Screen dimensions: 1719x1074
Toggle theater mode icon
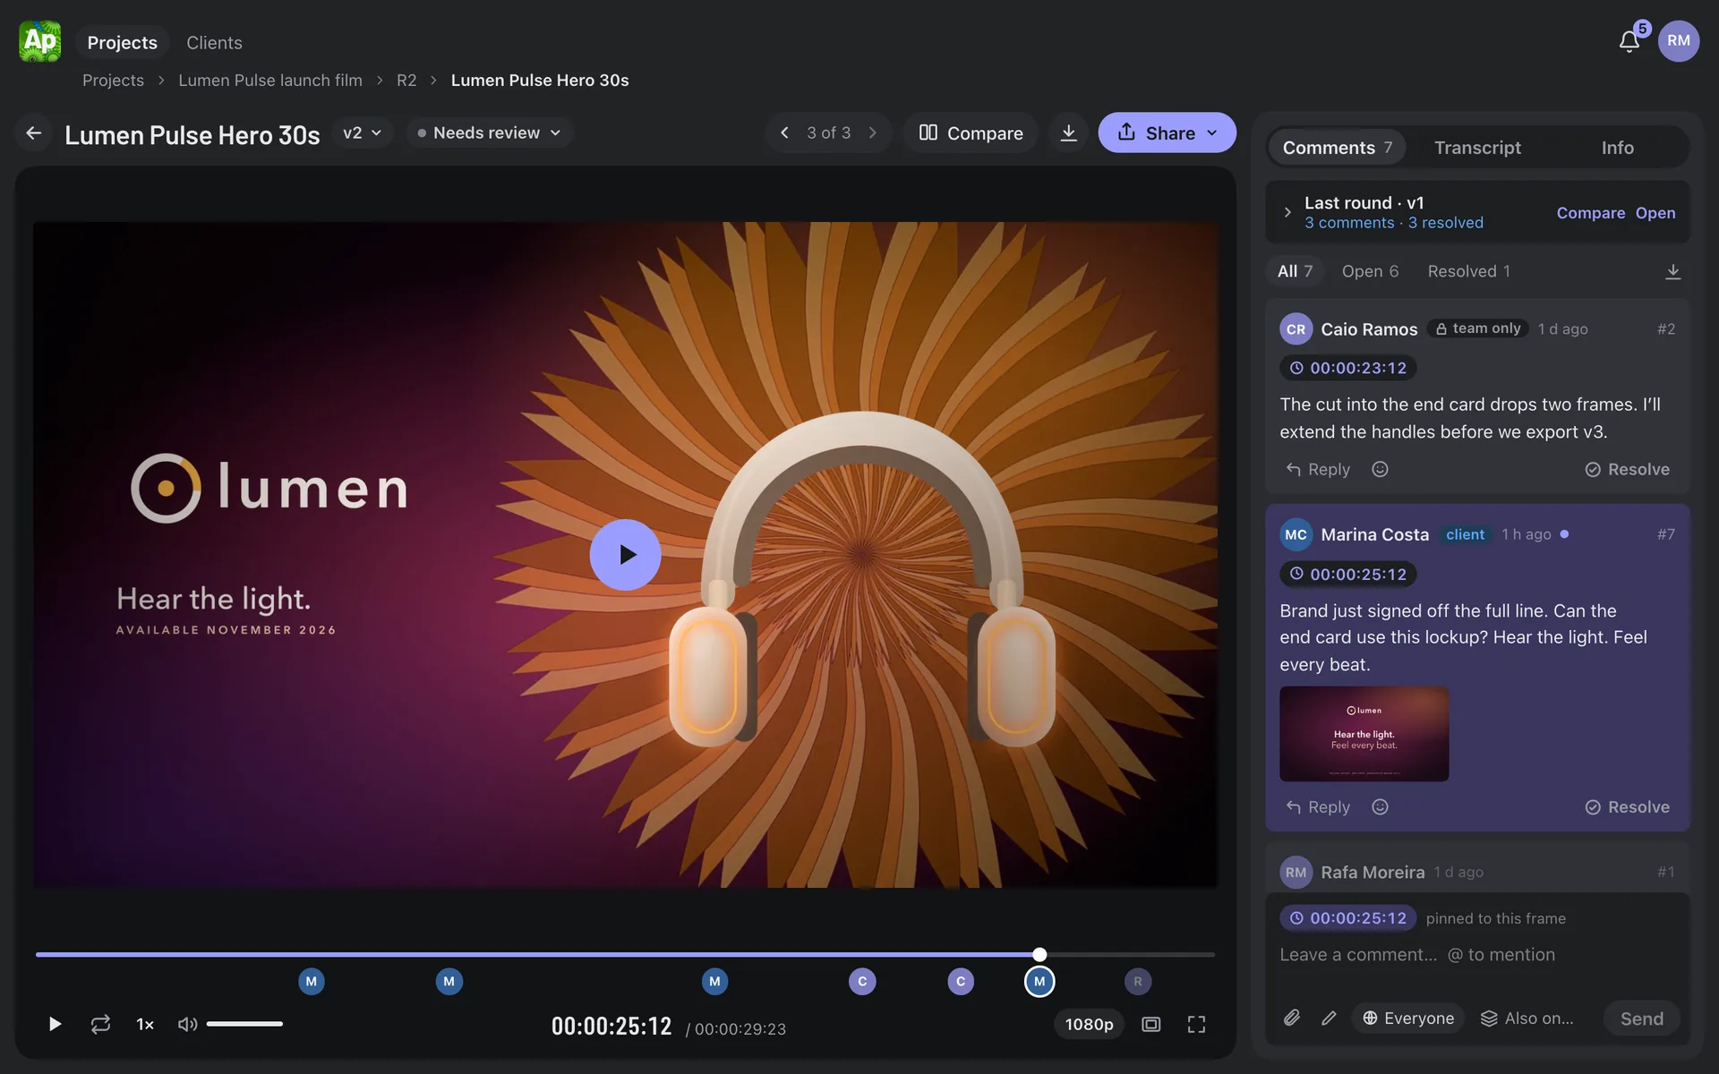click(1151, 1024)
